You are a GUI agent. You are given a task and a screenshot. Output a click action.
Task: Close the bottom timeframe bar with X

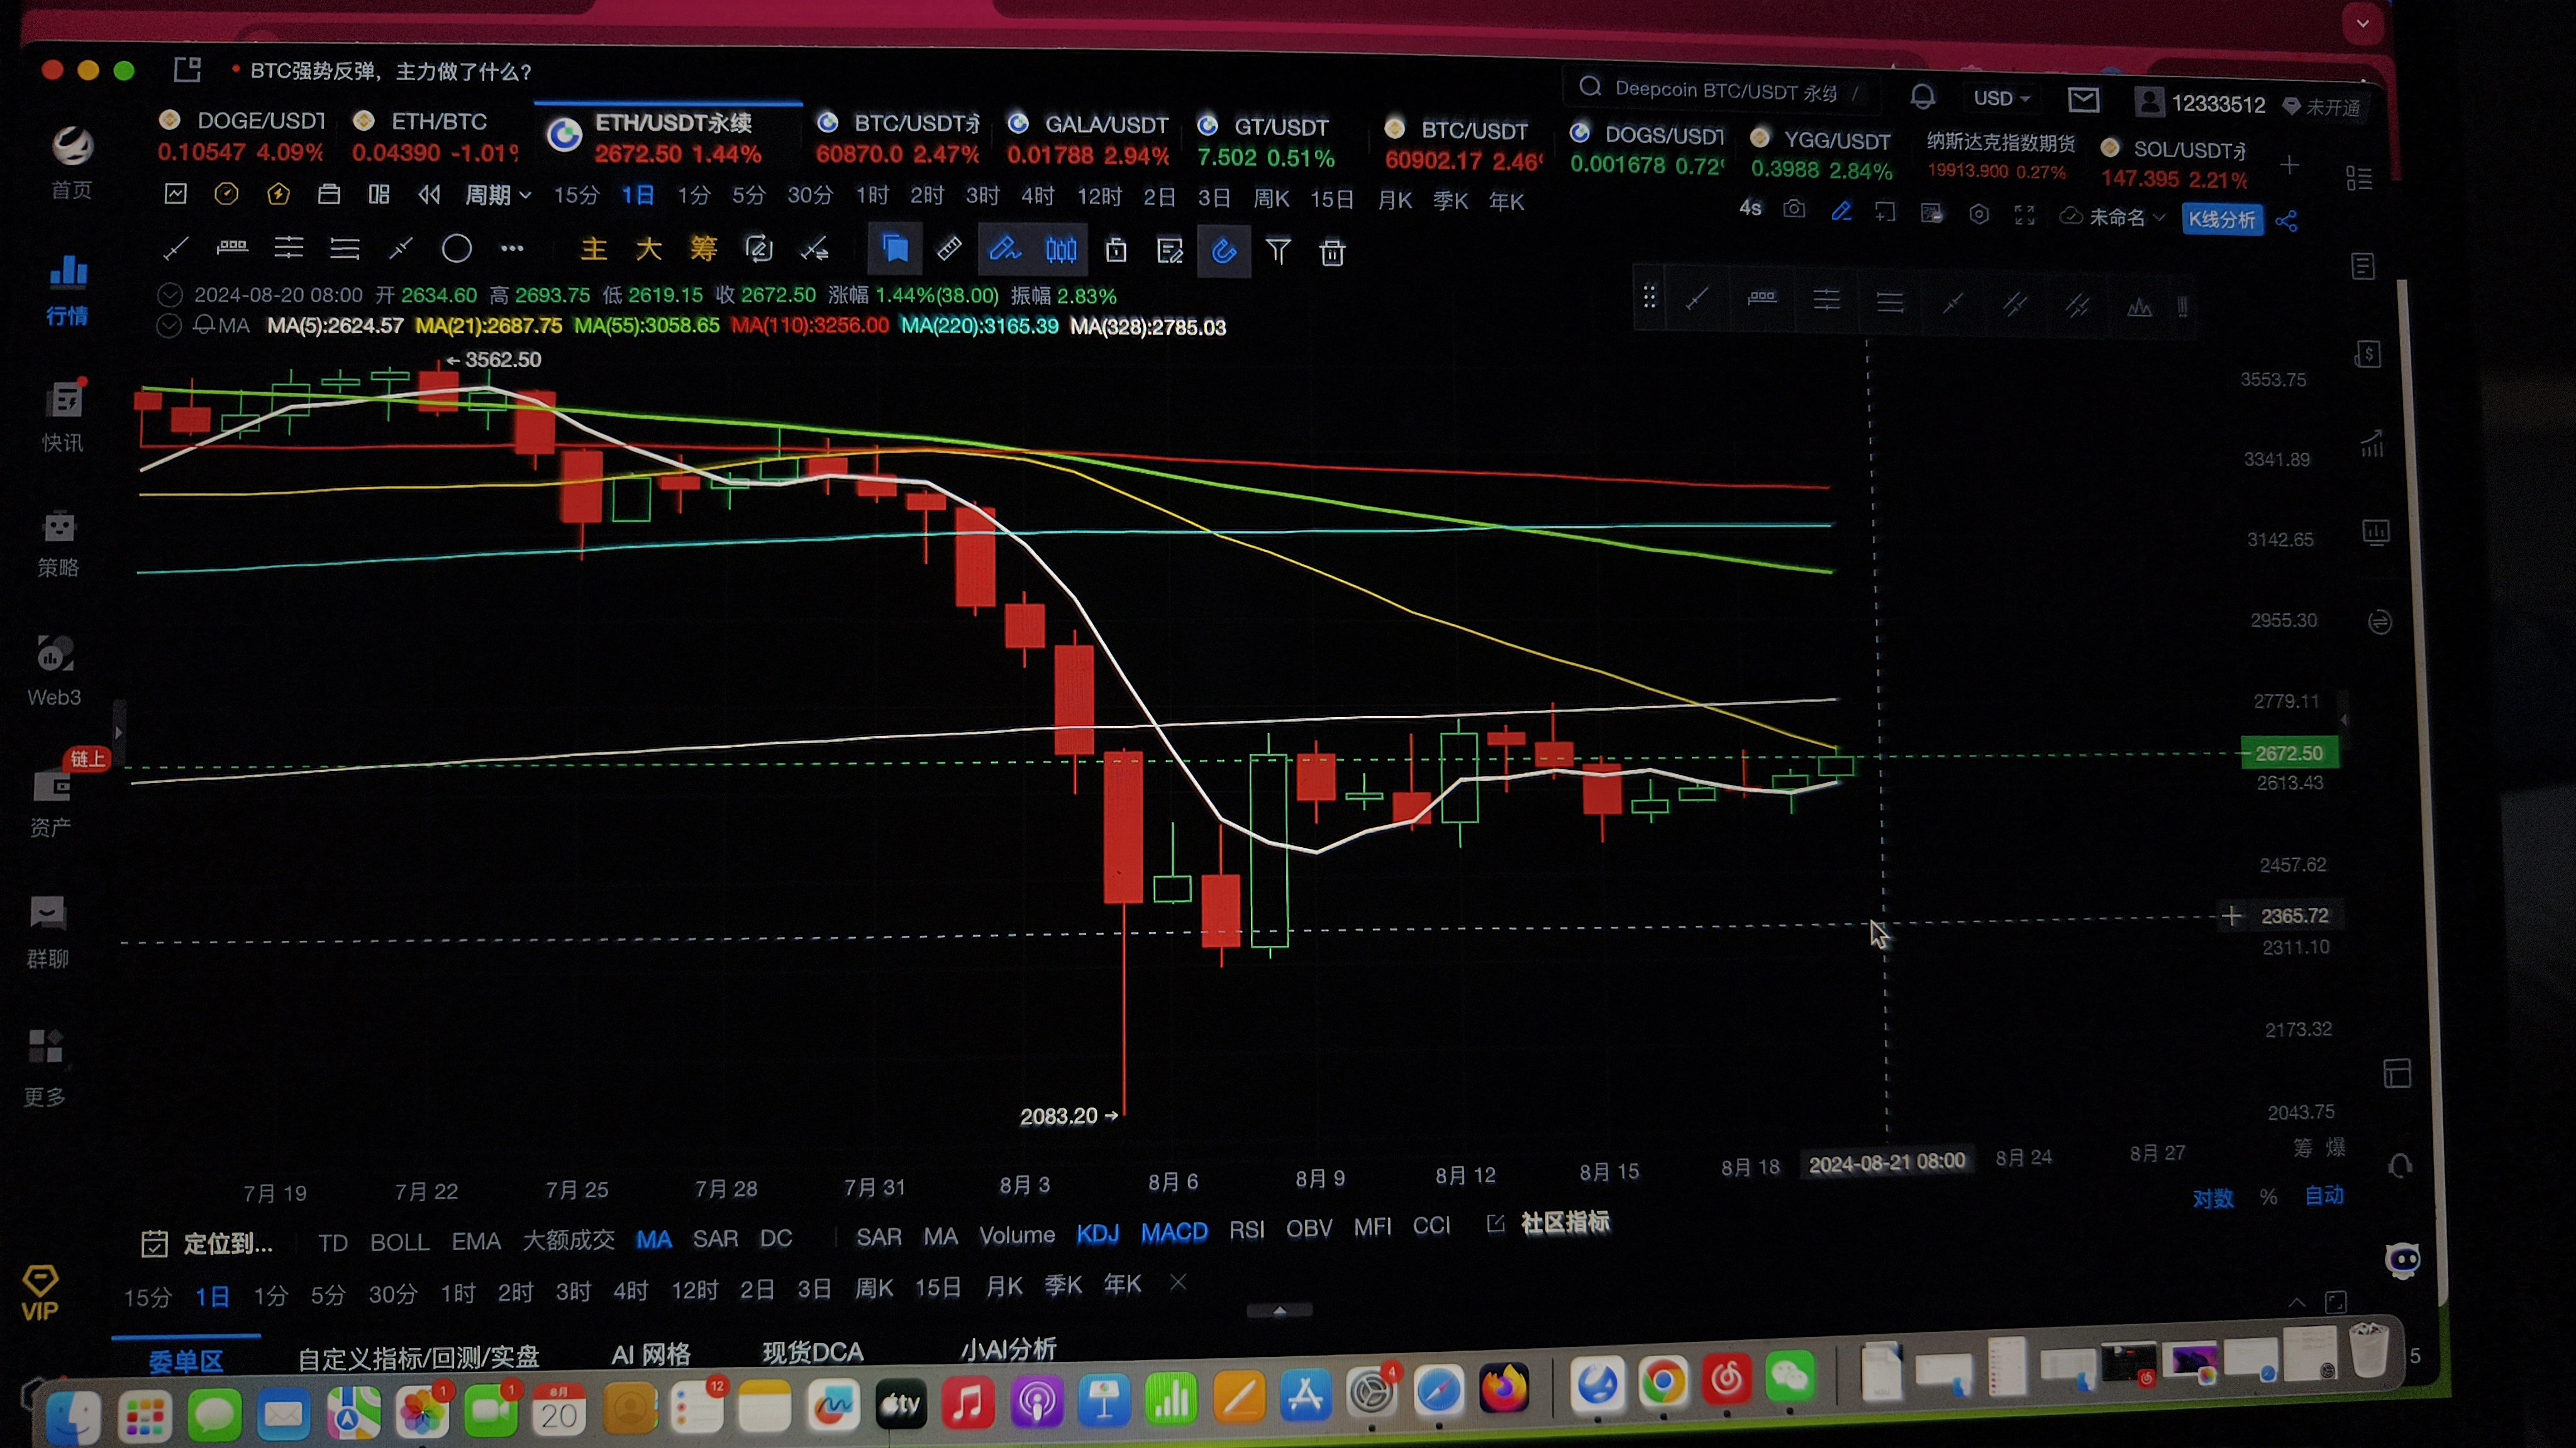(1178, 1282)
